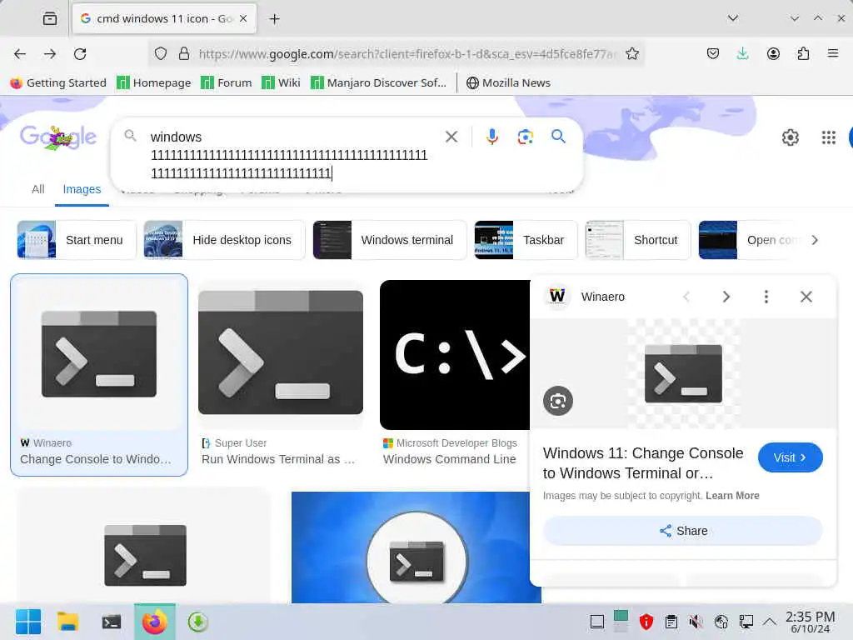Open the Forum bookmark
The height and width of the screenshot is (640, 853).
tap(227, 82)
